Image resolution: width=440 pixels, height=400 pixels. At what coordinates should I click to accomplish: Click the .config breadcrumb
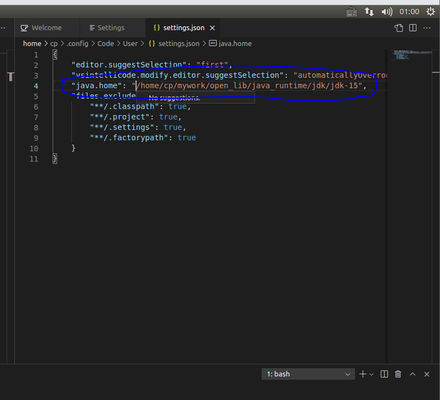[77, 44]
